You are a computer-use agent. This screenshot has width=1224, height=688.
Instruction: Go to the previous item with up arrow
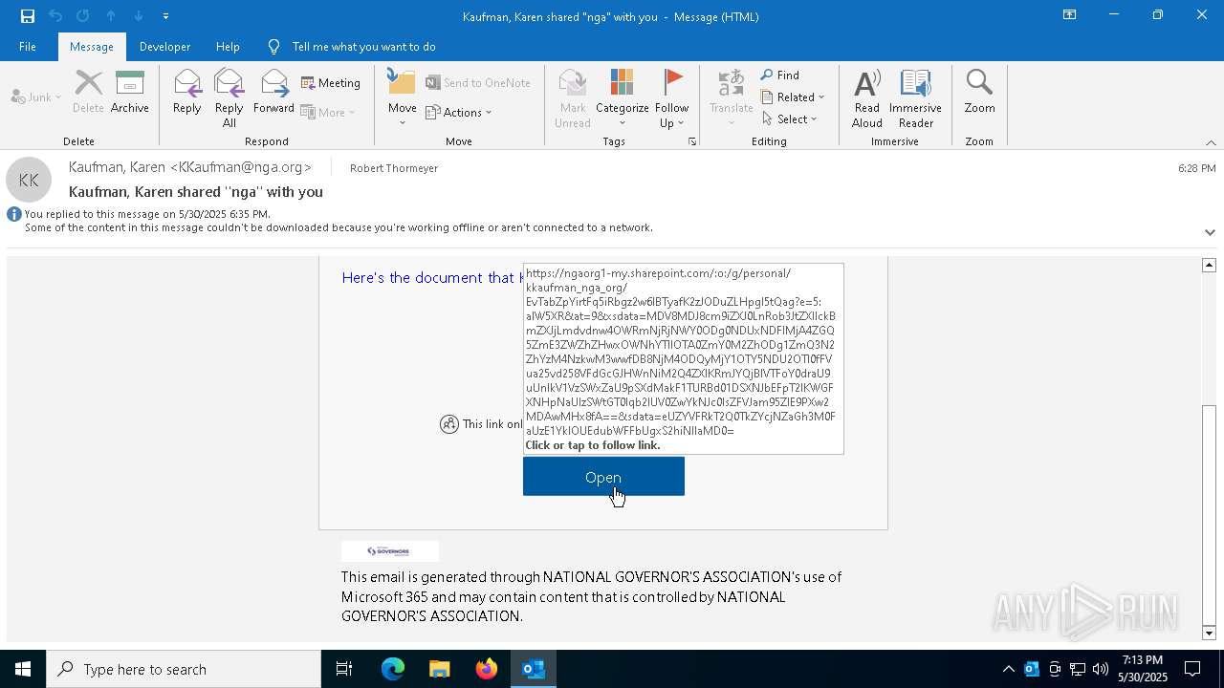click(x=111, y=16)
